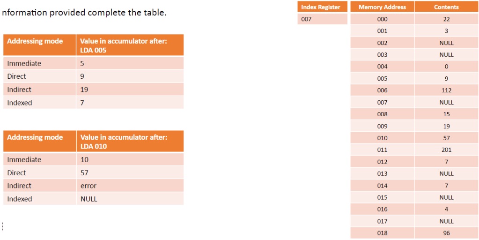Click the header cell containing LDA 005

[130, 45]
